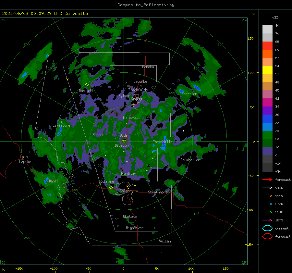Select the ThreeHills city label
Screen dimensions: 292x273
click(x=163, y=142)
